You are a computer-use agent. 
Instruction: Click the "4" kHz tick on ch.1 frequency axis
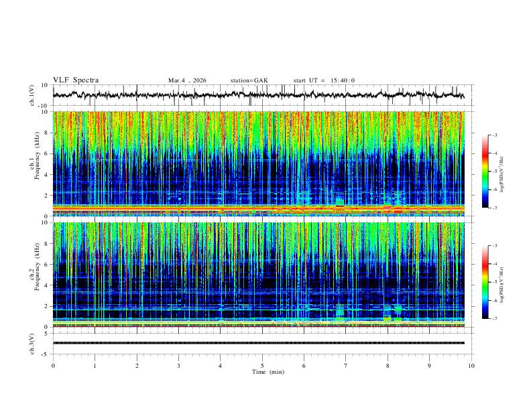click(x=47, y=175)
